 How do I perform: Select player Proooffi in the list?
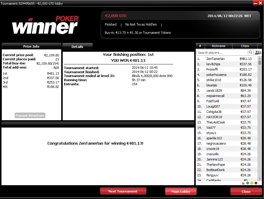point(227,69)
